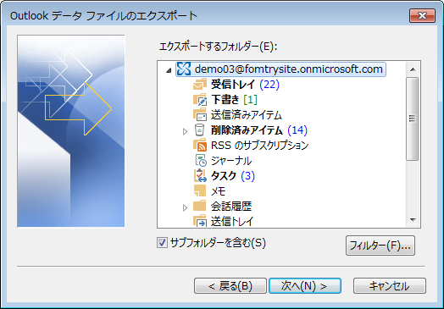Expand the 会話履歴 folder

pyautogui.click(x=185, y=208)
